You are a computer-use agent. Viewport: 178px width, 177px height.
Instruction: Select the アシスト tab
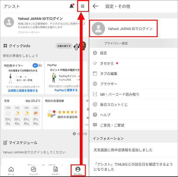(78, 171)
